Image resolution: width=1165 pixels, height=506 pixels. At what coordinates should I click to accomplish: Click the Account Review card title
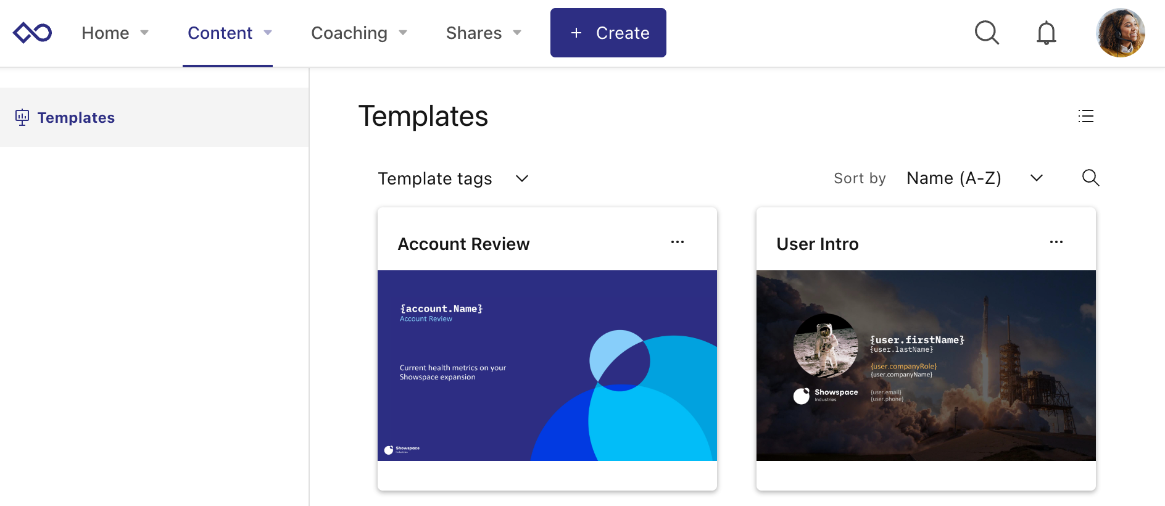463,244
